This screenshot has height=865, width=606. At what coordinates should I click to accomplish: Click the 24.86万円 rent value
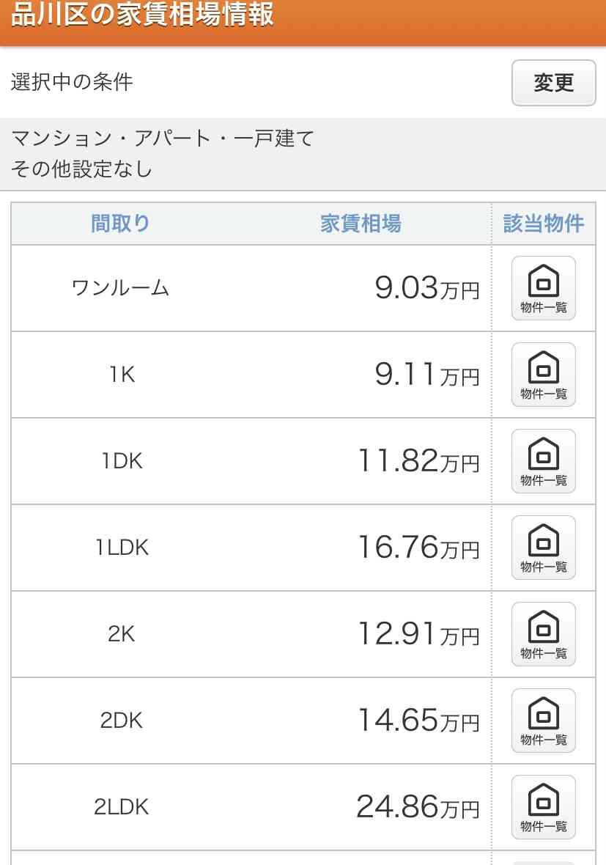(x=418, y=807)
